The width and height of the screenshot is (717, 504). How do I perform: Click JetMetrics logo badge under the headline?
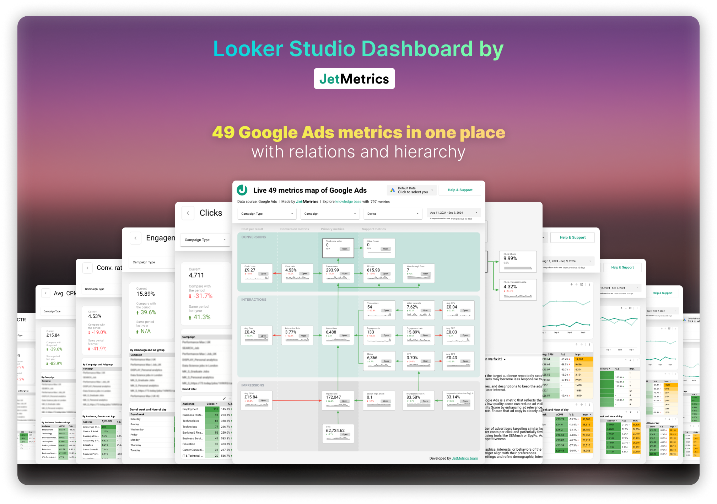[x=354, y=79]
